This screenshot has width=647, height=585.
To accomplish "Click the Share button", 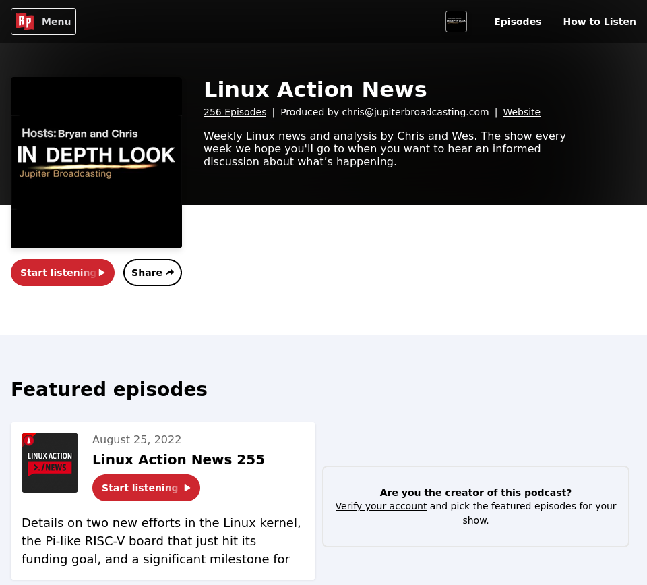I will (152, 273).
